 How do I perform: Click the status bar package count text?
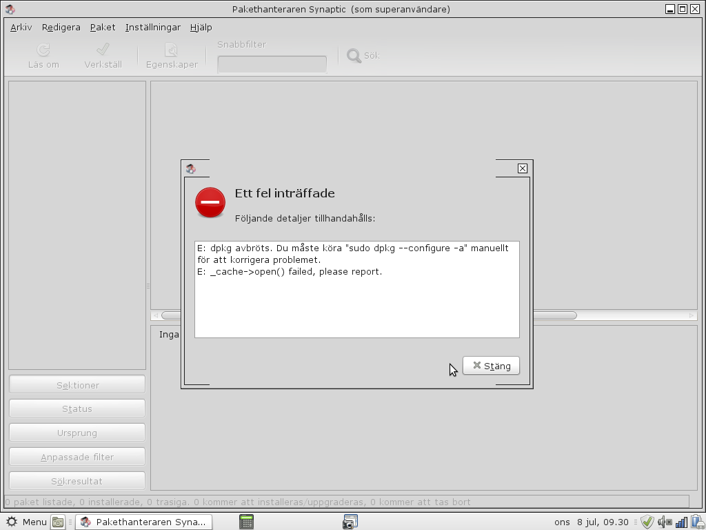238,502
